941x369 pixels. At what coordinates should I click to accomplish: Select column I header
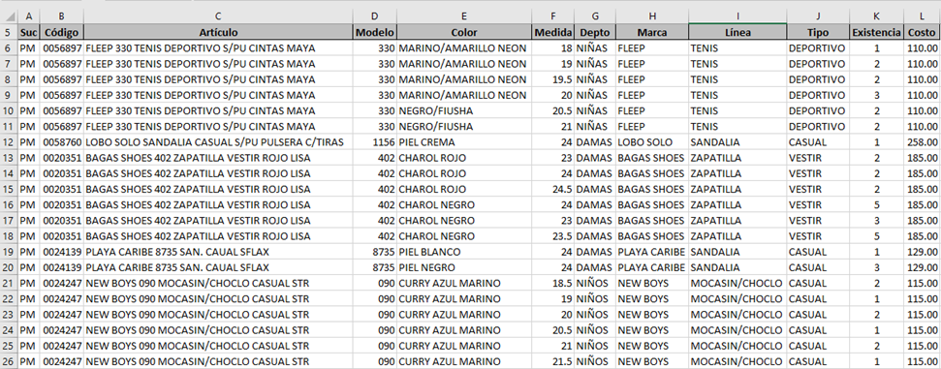click(737, 16)
